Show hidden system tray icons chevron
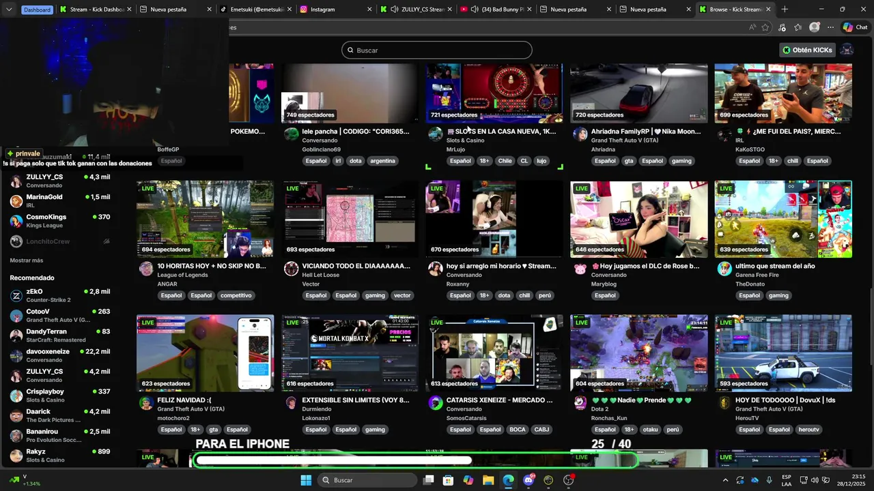Screen dimensions: 874x491 (x=725, y=480)
